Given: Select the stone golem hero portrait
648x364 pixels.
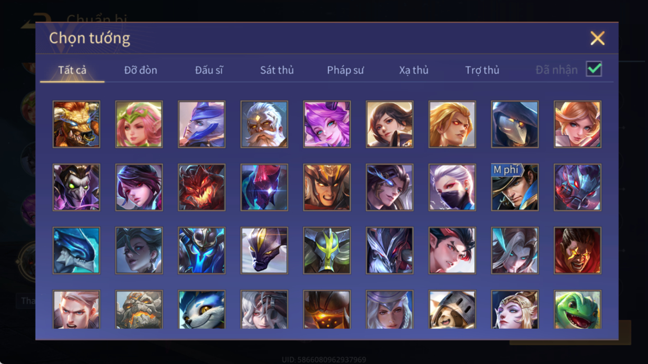Looking at the screenshot, I should [x=139, y=310].
